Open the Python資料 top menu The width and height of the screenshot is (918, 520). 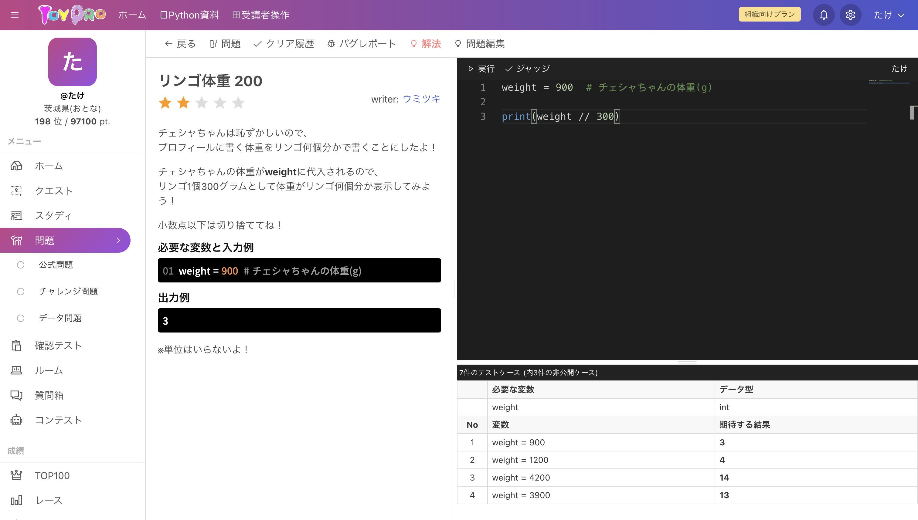pos(189,15)
